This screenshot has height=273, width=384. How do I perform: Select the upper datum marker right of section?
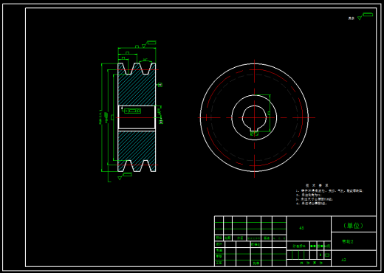(160, 85)
